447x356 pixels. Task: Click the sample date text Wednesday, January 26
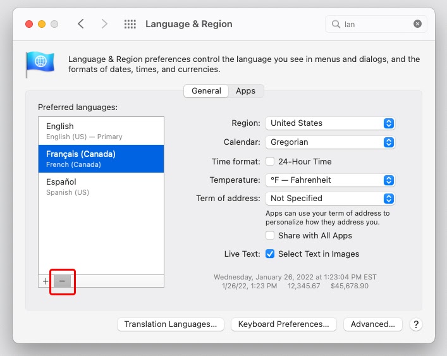pos(295,277)
